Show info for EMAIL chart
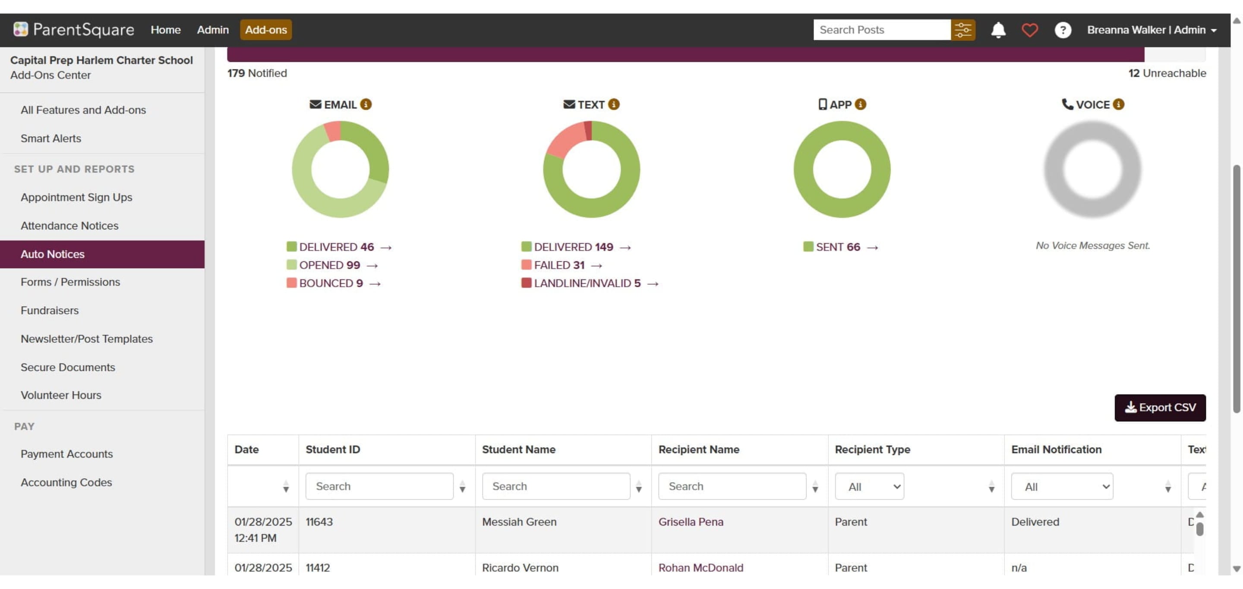This screenshot has height=589, width=1243. pos(366,104)
